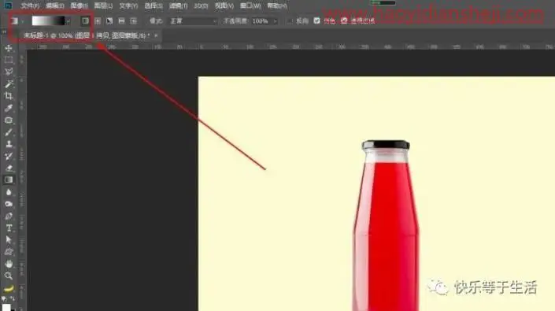Select the Shape tool
Image resolution: width=555 pixels, height=311 pixels.
point(9,252)
